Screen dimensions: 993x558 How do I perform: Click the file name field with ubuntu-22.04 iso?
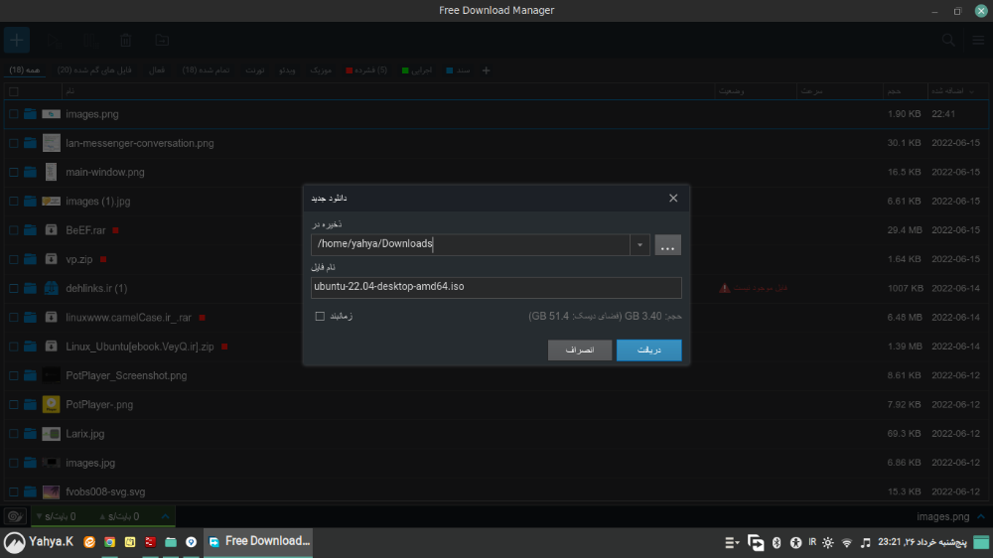pyautogui.click(x=496, y=287)
